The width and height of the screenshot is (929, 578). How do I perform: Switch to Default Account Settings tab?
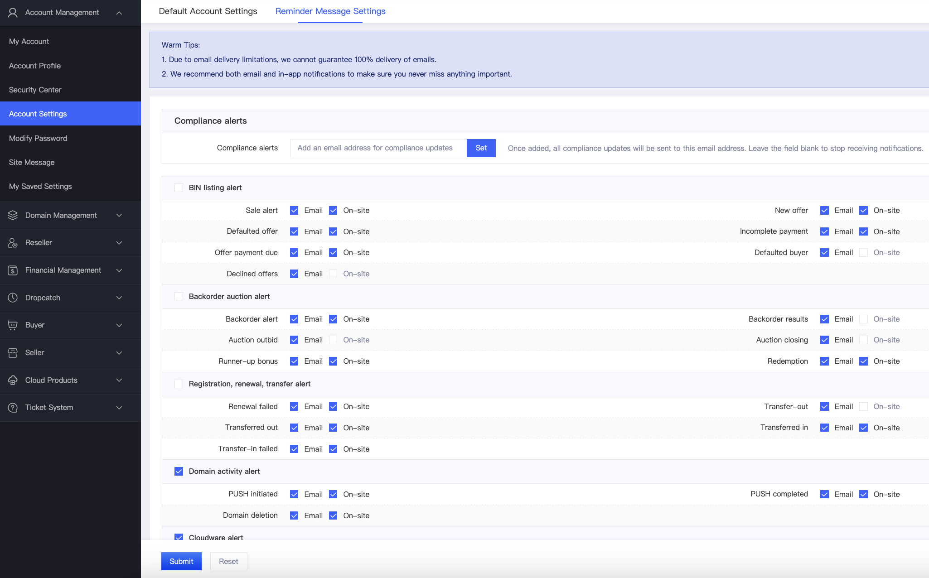[x=208, y=11]
